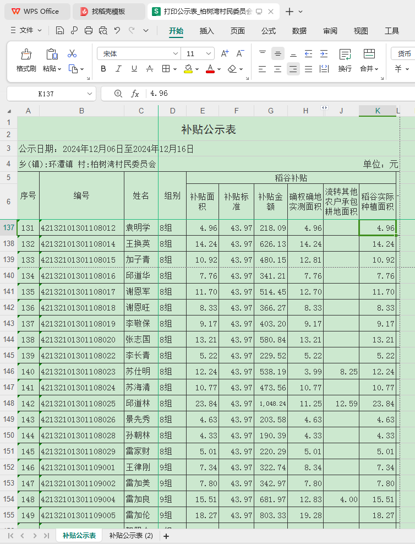Open a new document tab with +
415x544 pixels.
tap(289, 12)
